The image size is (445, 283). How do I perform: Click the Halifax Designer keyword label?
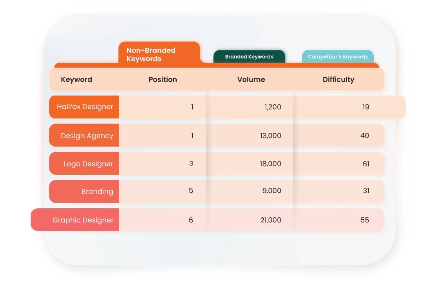click(x=84, y=107)
